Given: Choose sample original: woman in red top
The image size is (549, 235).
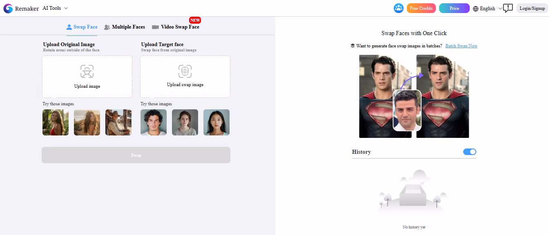Looking at the screenshot, I should point(56,122).
